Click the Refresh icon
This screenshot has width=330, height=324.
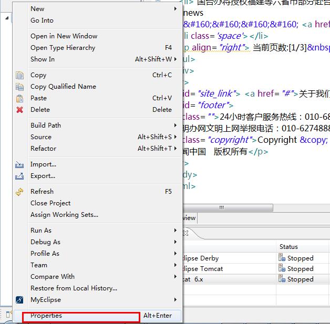[x=20, y=192]
